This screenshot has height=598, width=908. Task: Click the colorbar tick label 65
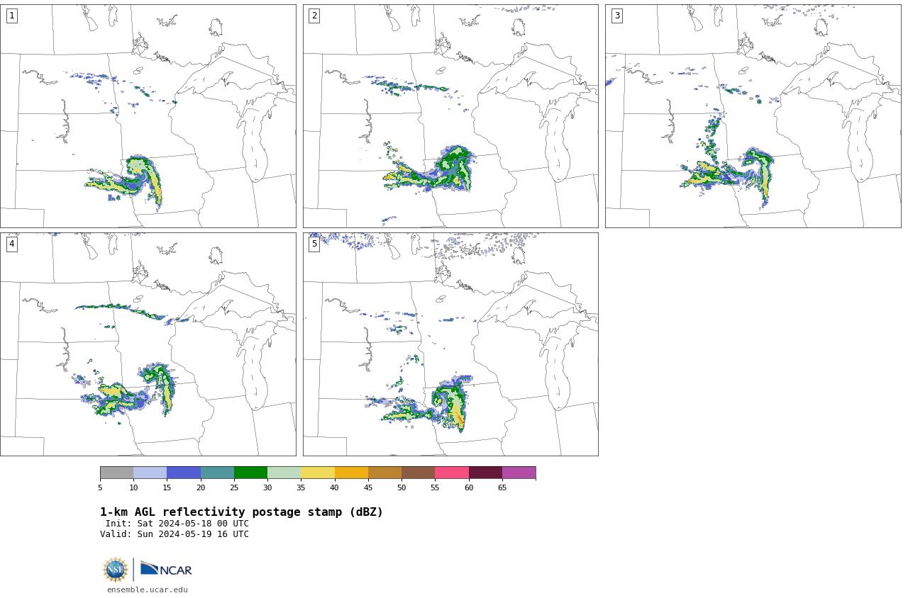pos(502,487)
